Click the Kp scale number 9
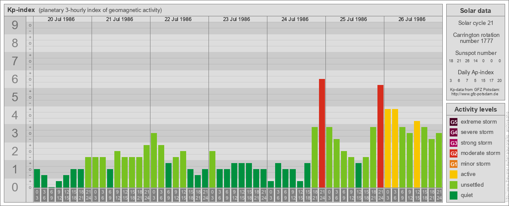509x206 pixels. 15,25
